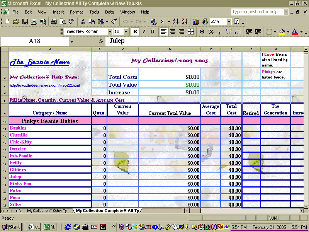Apply the yellow Fill Color swatch
This screenshot has width=309, height=232.
[282, 32]
